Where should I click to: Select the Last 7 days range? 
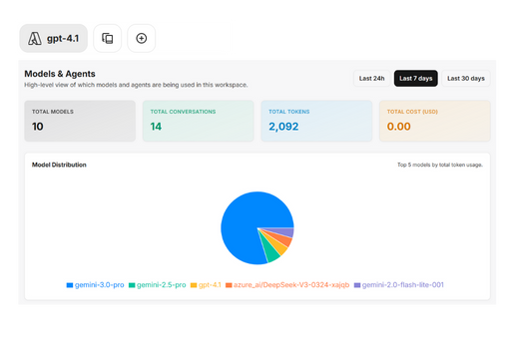pyautogui.click(x=416, y=79)
